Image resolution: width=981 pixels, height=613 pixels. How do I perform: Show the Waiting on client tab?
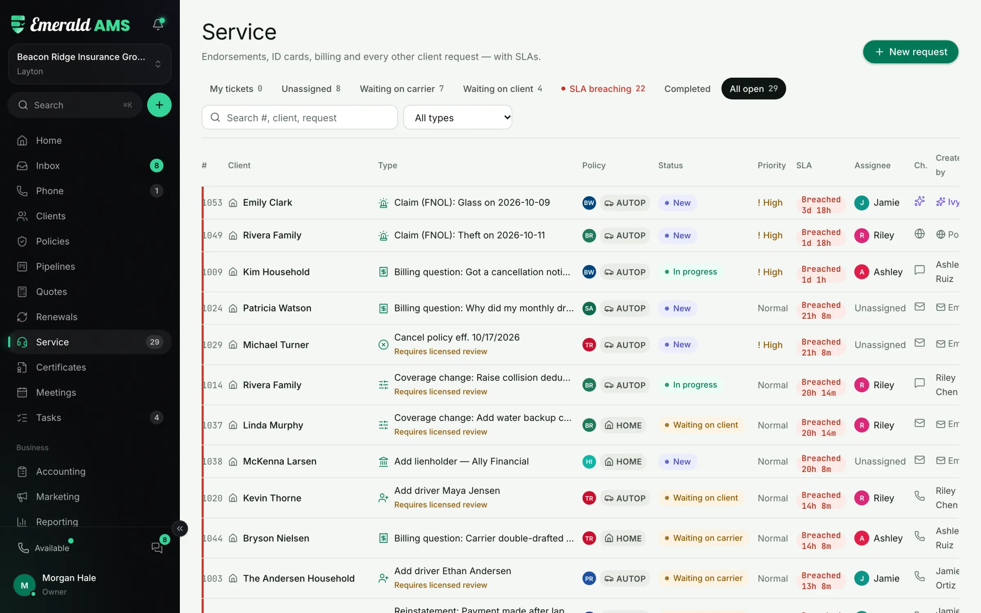(x=502, y=89)
